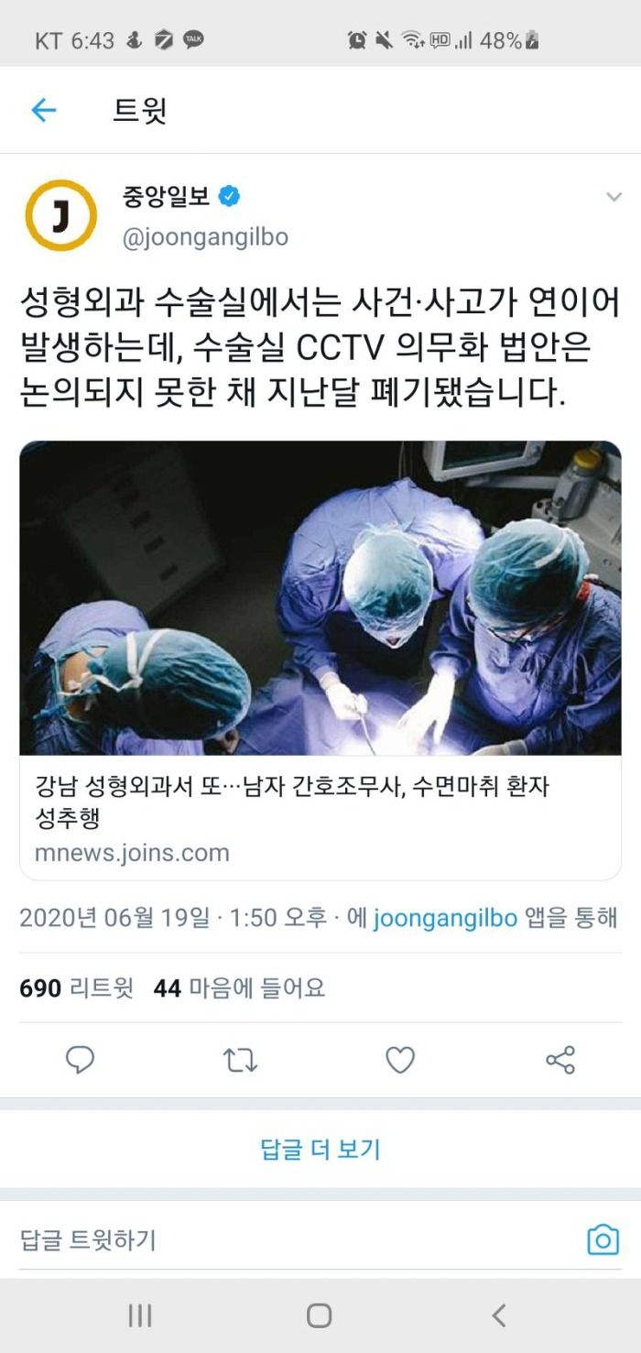641x1353 pixels.
Task: Expand the tweet options chevron
Action: tap(614, 197)
